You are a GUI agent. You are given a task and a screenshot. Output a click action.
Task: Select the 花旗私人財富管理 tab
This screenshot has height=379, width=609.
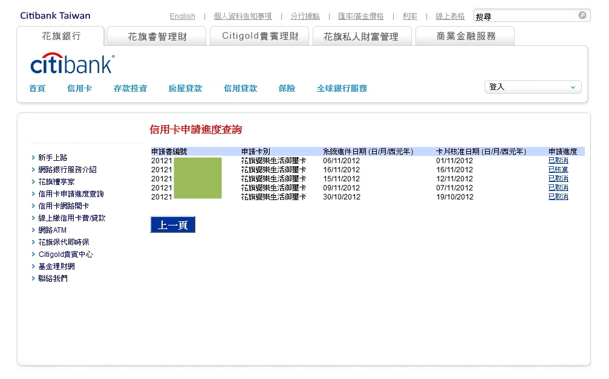point(362,36)
